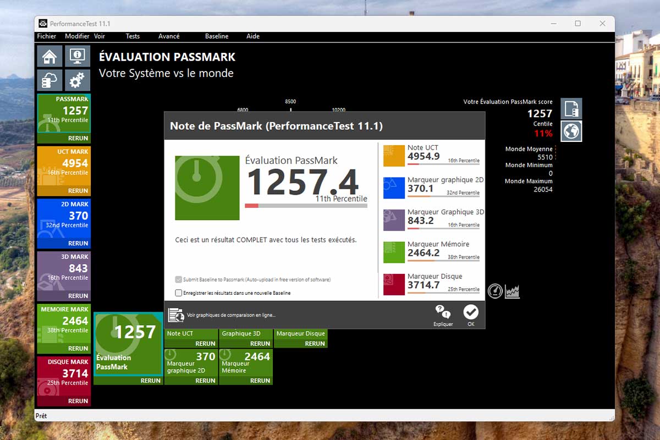Click RERUN under the MEMOIRE MARK tile

[x=78, y=349]
